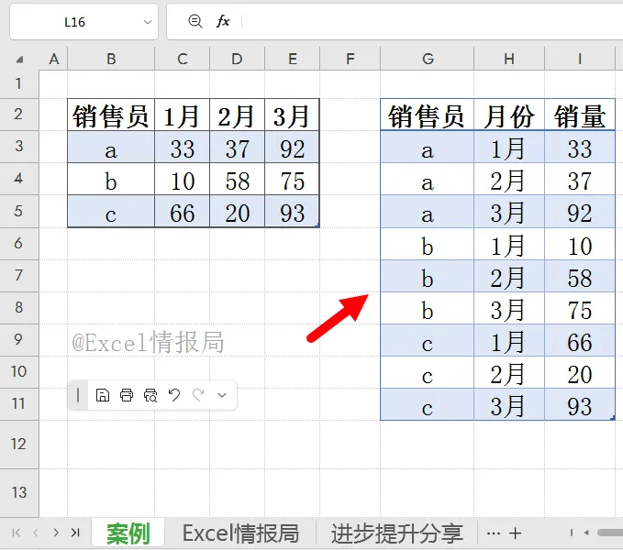623x550 pixels.
Task: Click the 销量 header cell
Action: click(580, 115)
